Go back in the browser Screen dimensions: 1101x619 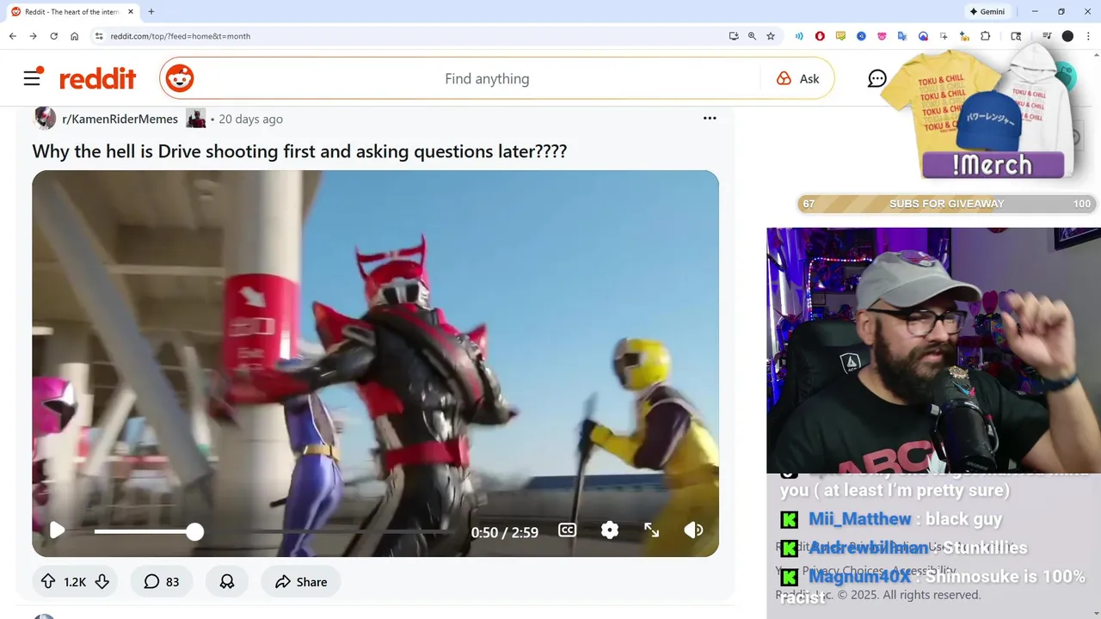pyautogui.click(x=13, y=36)
